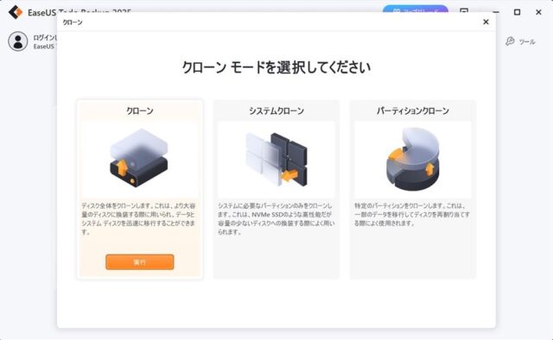Image resolution: width=553 pixels, height=340 pixels.
Task: Open the ツール wrench icon
Action: click(510, 41)
